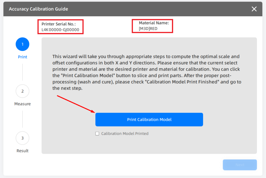Viewport: 266px width, 178px height.
Task: Go to the Measure step label
Action: (x=22, y=104)
